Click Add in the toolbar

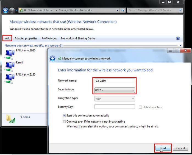(x=7, y=38)
